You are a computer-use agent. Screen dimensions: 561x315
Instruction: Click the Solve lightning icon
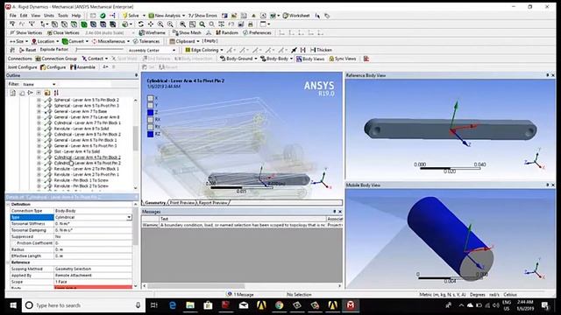pos(124,16)
